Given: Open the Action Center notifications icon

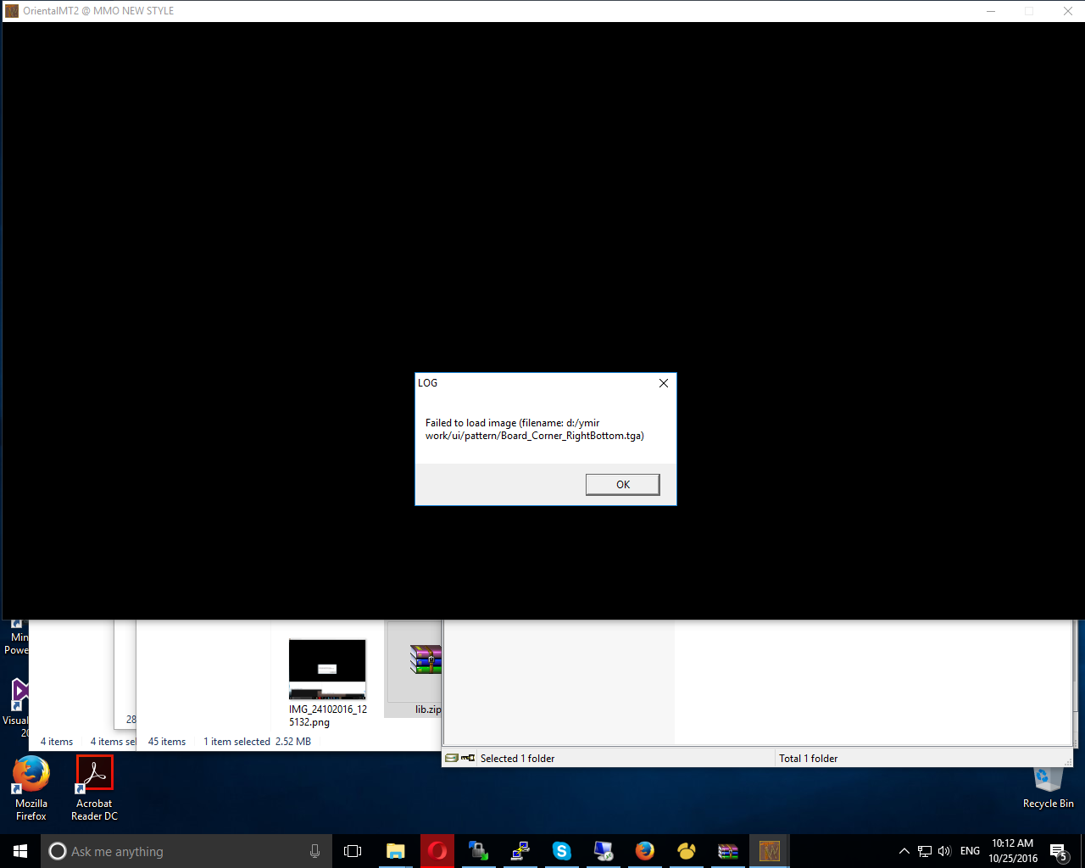Looking at the screenshot, I should 1059,851.
